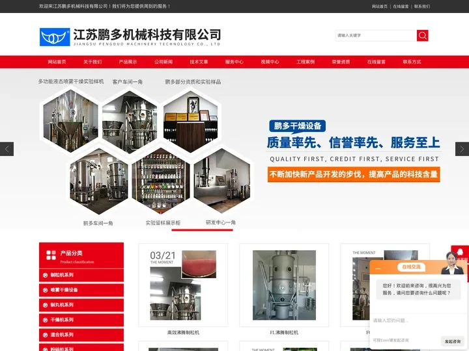Click the 研发中心一角 hexagon photo
Screen dimensions: 469x351
pos(221,180)
